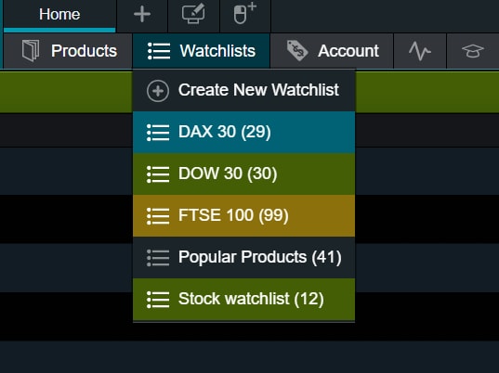The image size is (499, 373).
Task: Switch to the Home tab
Action: [x=59, y=15]
